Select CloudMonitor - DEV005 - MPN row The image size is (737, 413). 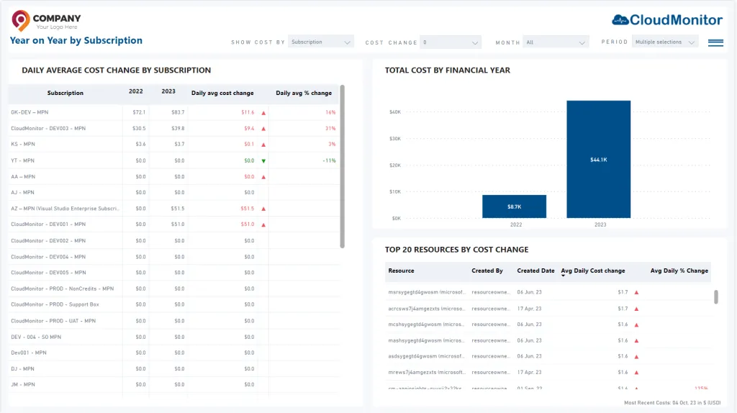[x=173, y=273]
